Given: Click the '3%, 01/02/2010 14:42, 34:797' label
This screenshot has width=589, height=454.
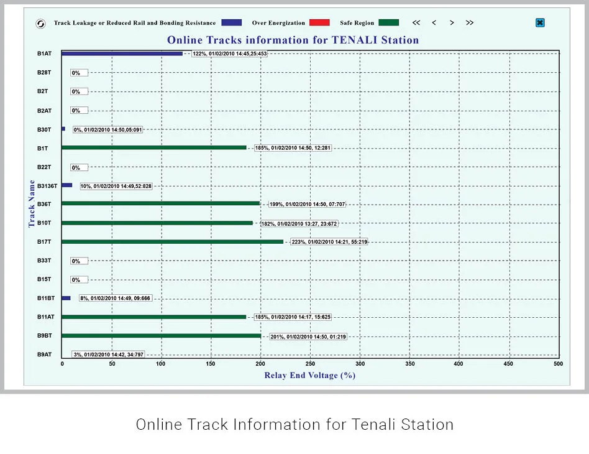Looking at the screenshot, I should [109, 354].
